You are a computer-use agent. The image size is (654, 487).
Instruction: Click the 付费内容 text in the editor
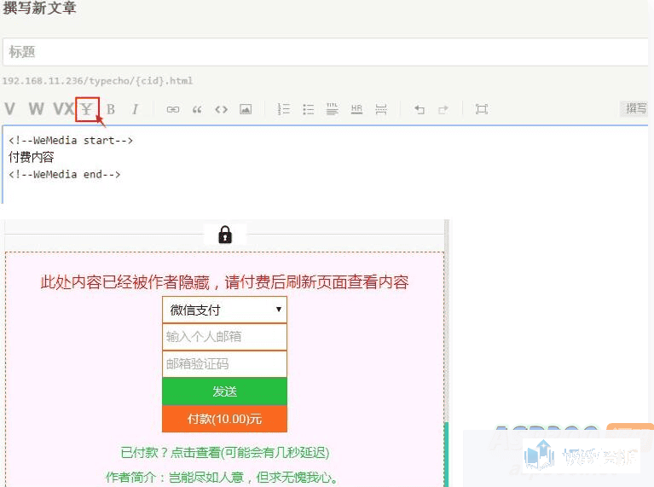pyautogui.click(x=32, y=157)
